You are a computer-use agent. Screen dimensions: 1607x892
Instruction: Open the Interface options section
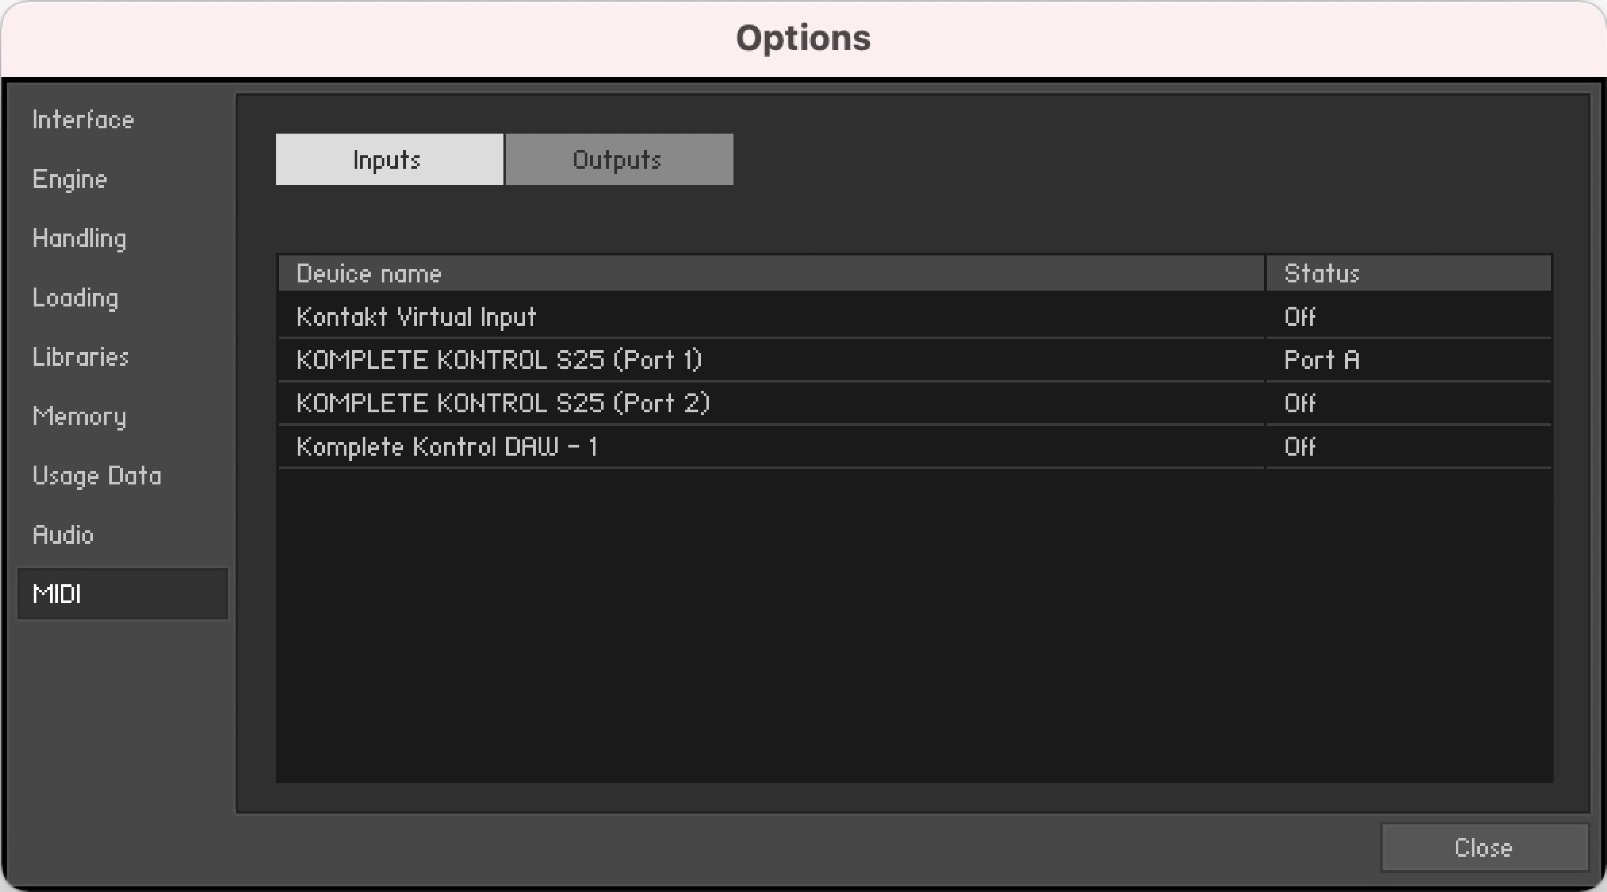[83, 119]
